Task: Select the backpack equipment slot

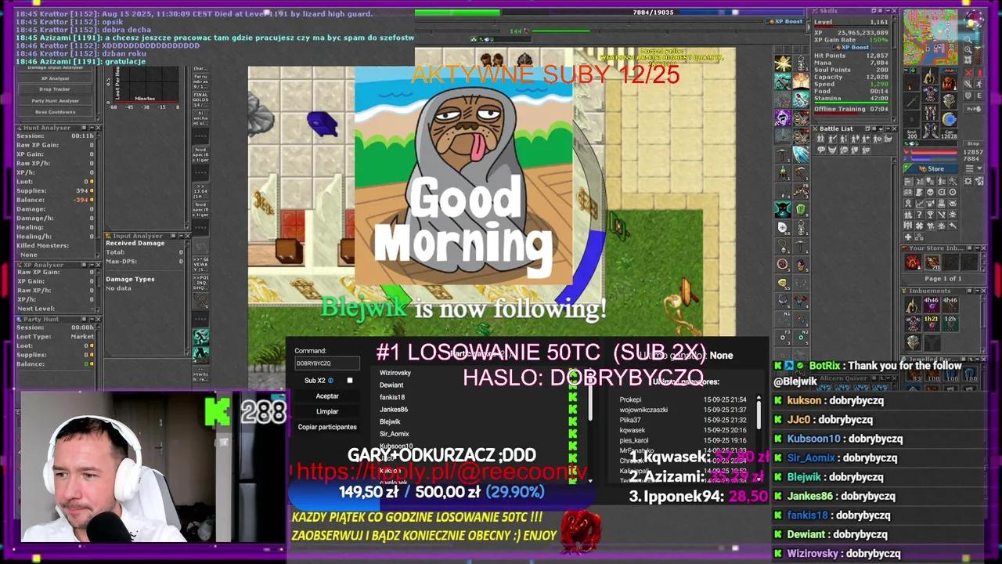Action: [950, 82]
